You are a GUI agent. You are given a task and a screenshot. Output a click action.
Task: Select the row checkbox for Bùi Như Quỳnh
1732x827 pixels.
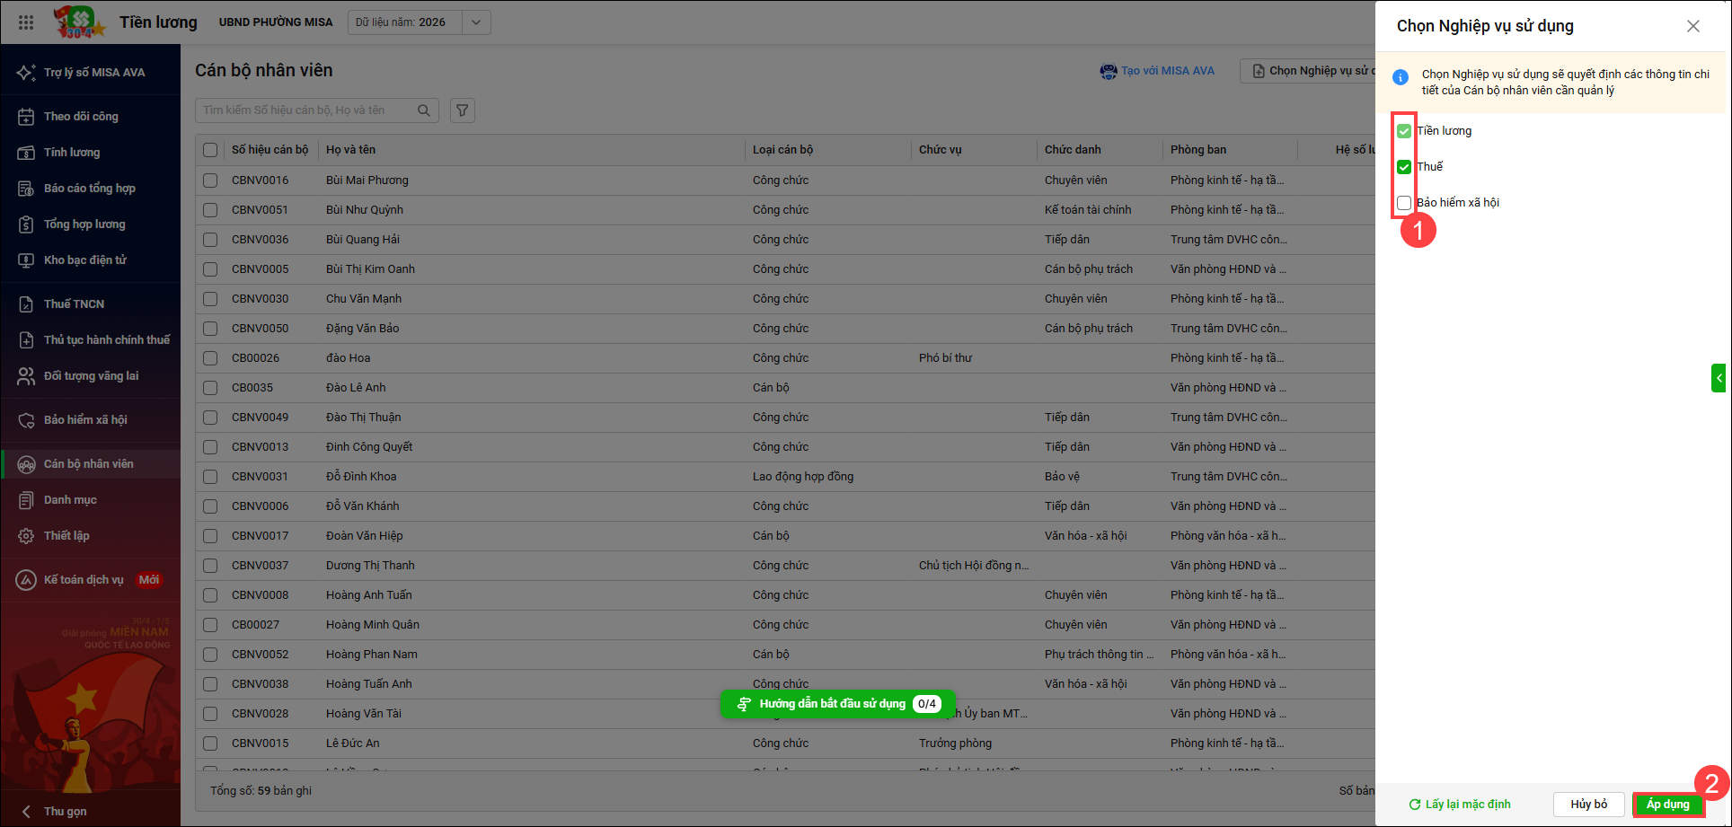210,210
